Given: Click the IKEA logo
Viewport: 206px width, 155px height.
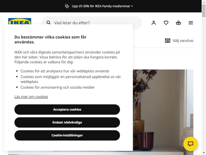Looking at the screenshot, I should [20, 21].
